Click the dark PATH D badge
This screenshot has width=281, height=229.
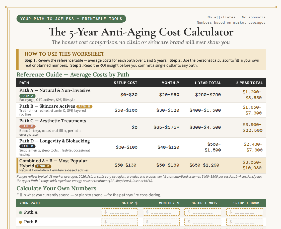(27, 146)
